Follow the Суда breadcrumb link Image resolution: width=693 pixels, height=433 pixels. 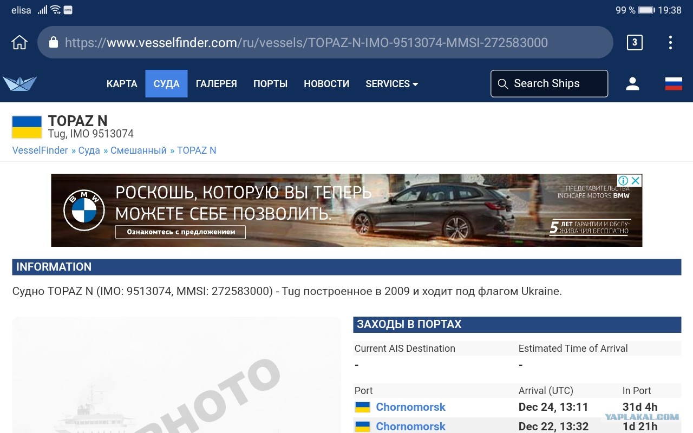coord(89,150)
